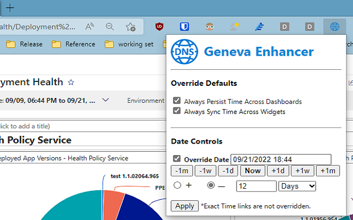This screenshot has width=353, height=220.
Task: Open the working set bookmarks folder
Action: (x=129, y=44)
